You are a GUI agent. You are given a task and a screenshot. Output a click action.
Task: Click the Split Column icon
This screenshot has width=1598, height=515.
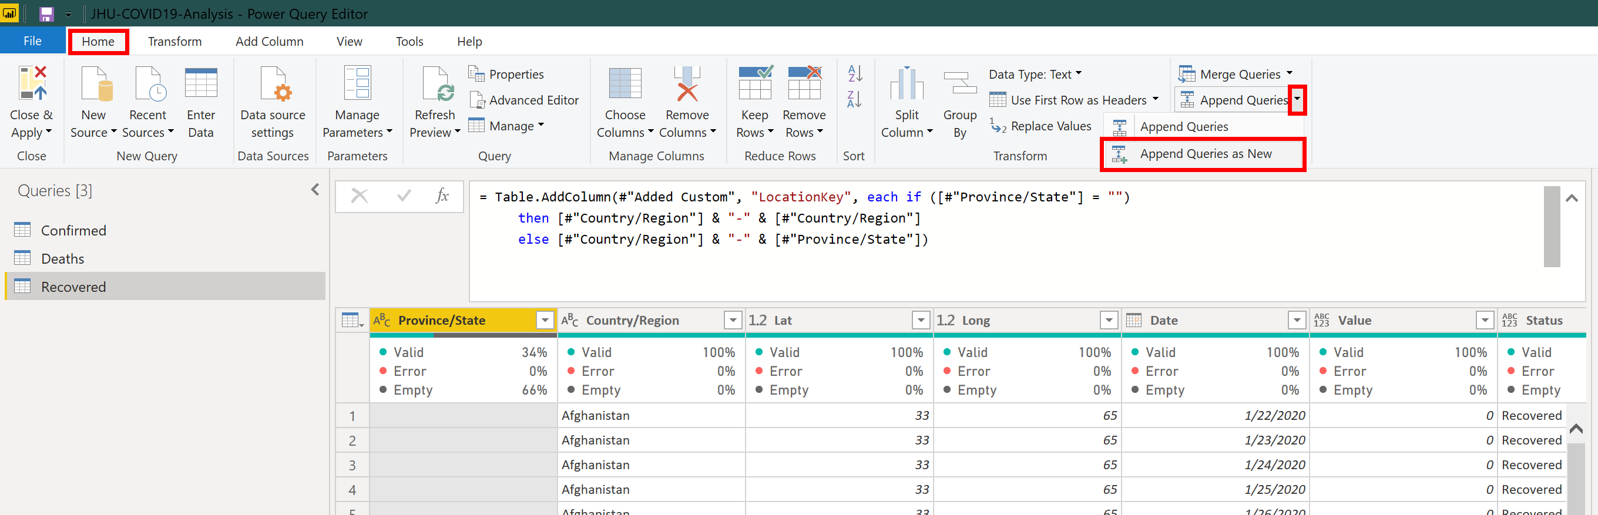(907, 83)
